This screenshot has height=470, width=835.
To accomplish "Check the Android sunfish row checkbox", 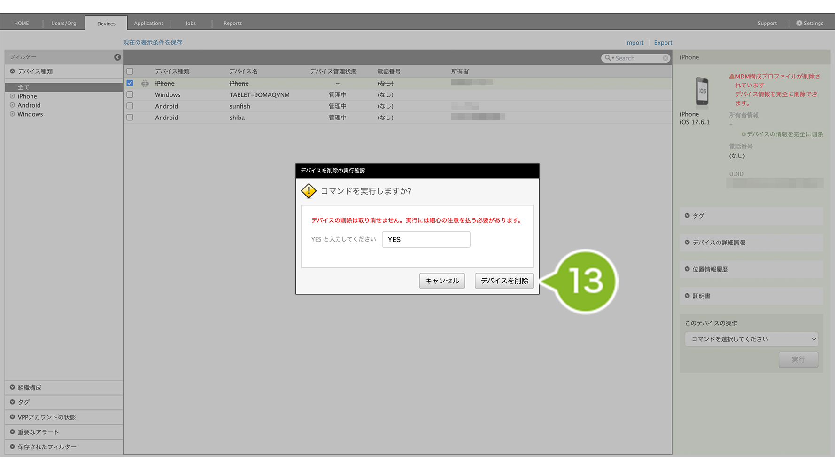I will point(130,106).
